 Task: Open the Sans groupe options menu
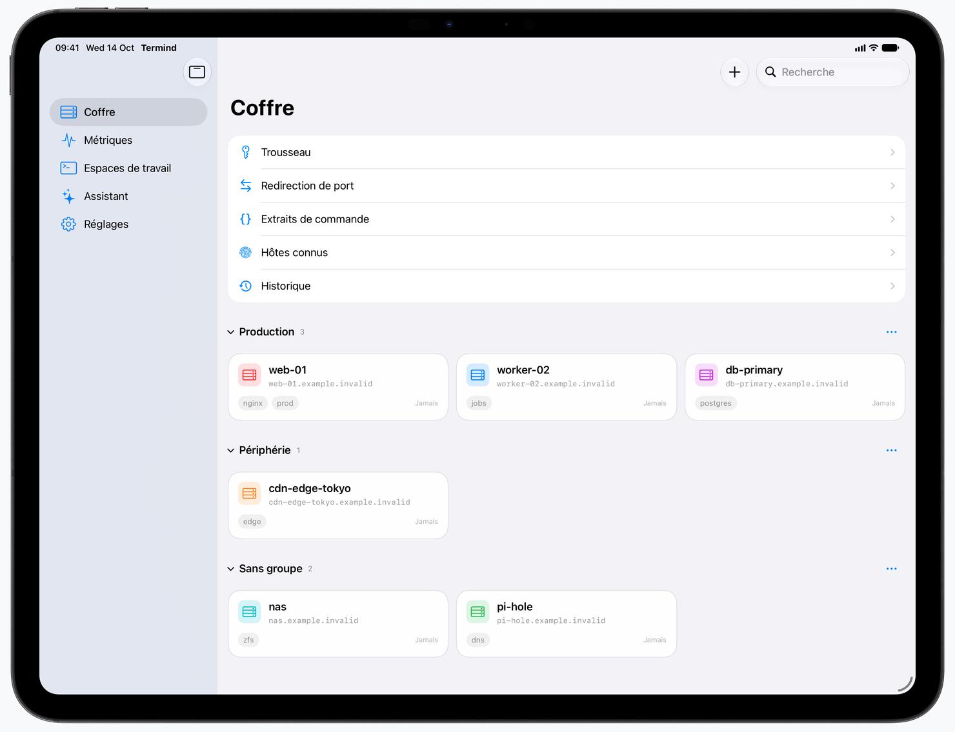pyautogui.click(x=892, y=569)
